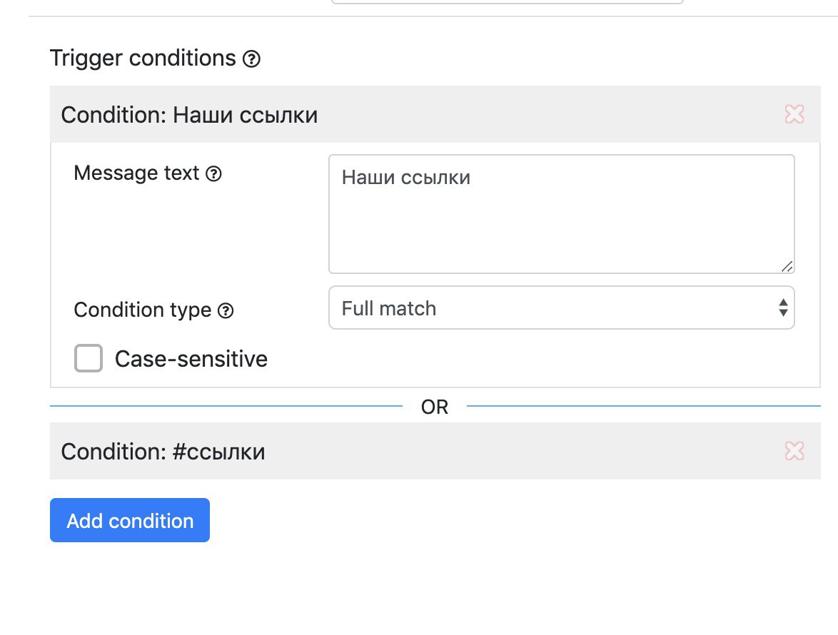The image size is (838, 635).
Task: Enable the Case-sensitive checkbox
Action: pos(89,358)
